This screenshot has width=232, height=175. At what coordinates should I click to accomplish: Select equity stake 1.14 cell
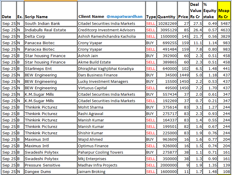pyautogui.click(x=210, y=43)
